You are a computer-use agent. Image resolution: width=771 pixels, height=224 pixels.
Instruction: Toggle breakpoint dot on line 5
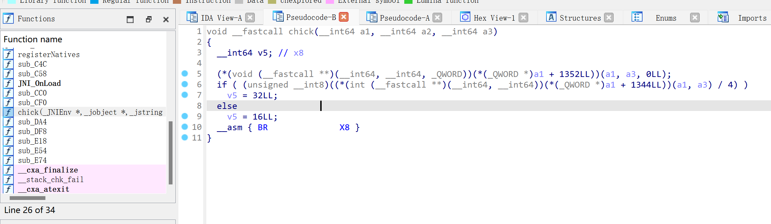[x=185, y=74]
